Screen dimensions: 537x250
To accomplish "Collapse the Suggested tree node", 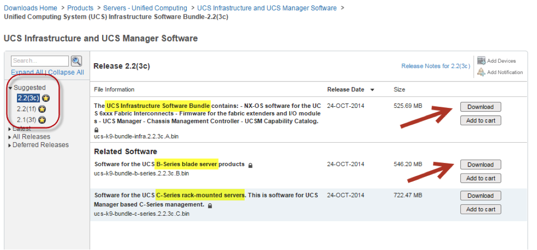I will click(x=10, y=88).
